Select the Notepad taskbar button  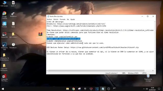(x=103, y=89)
